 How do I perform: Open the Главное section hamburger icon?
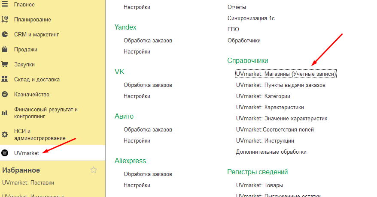(5, 5)
